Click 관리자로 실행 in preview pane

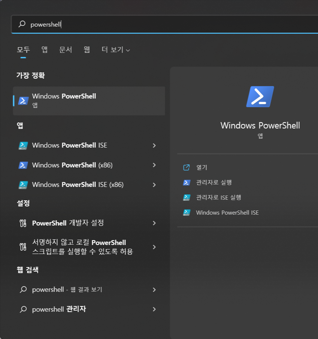tap(214, 182)
